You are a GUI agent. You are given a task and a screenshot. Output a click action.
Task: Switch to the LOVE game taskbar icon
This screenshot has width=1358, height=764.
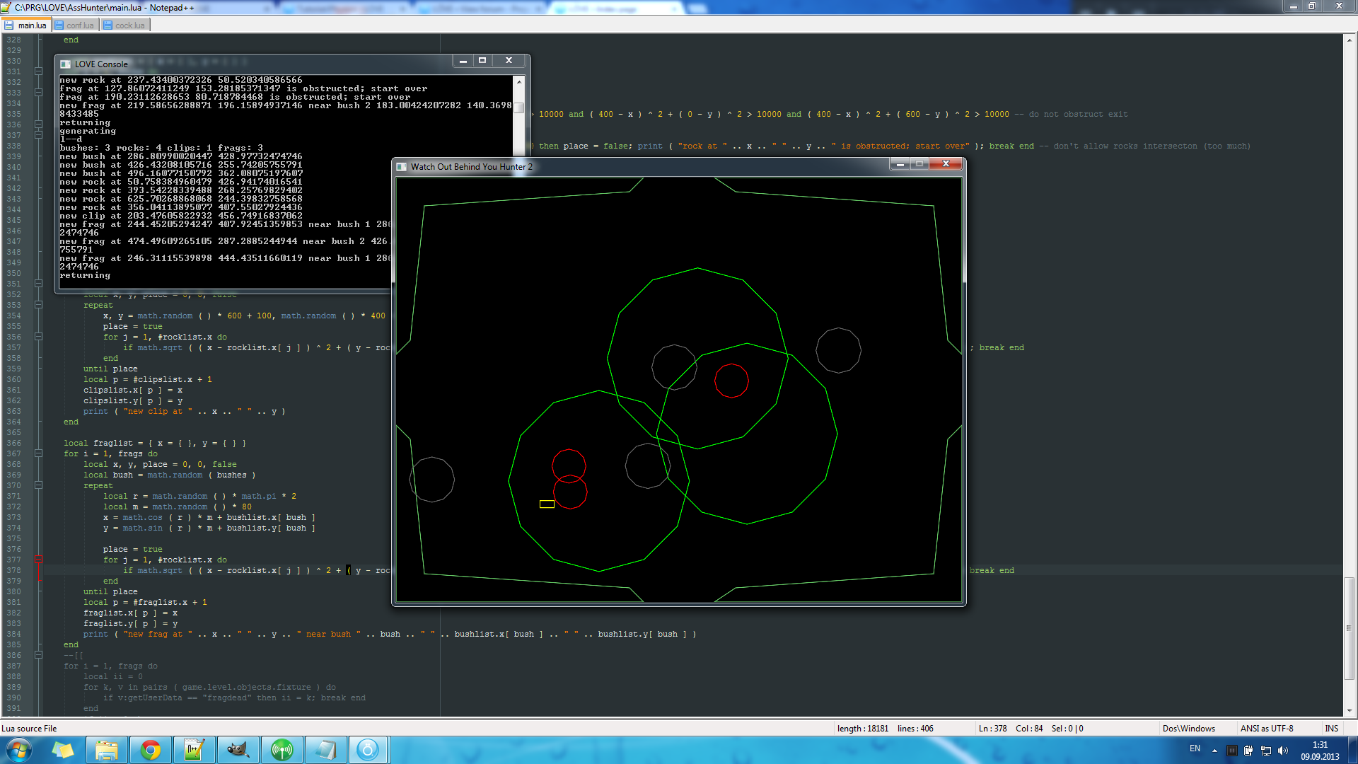coord(368,750)
